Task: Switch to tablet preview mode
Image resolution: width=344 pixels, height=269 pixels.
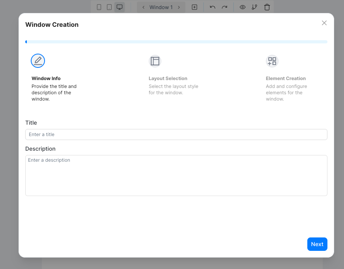Action: [x=109, y=7]
